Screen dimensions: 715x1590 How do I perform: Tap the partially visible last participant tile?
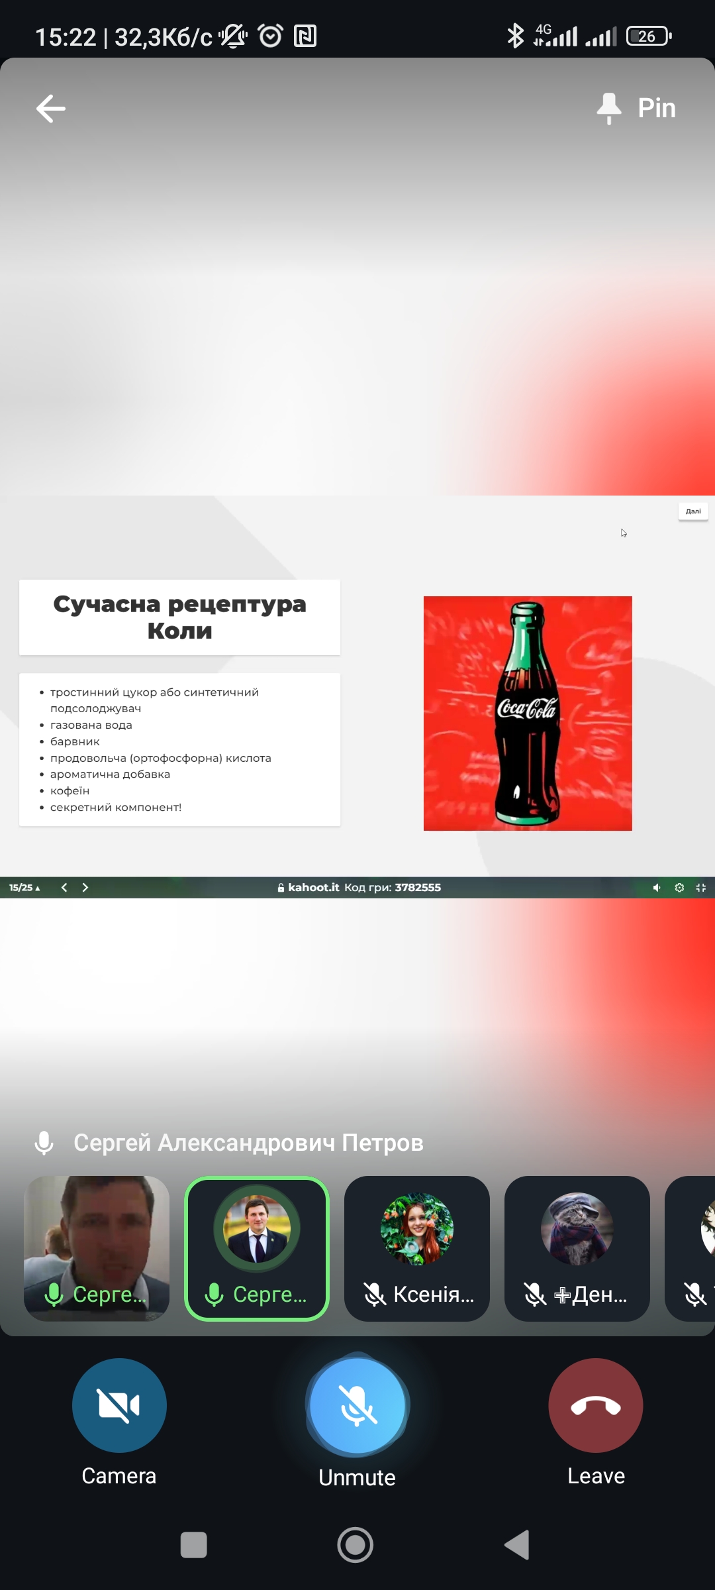[691, 1249]
